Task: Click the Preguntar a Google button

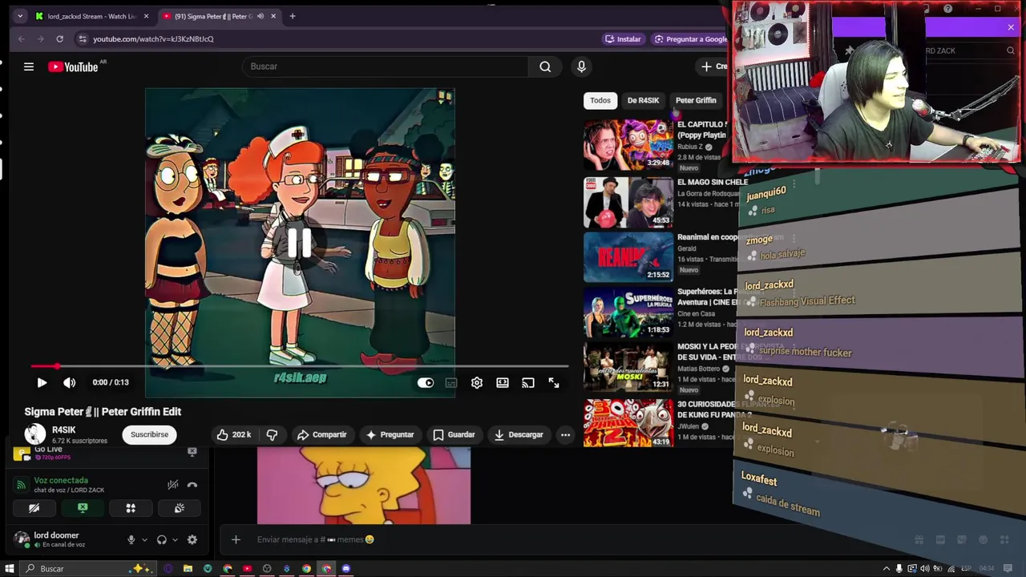Action: tap(691, 38)
